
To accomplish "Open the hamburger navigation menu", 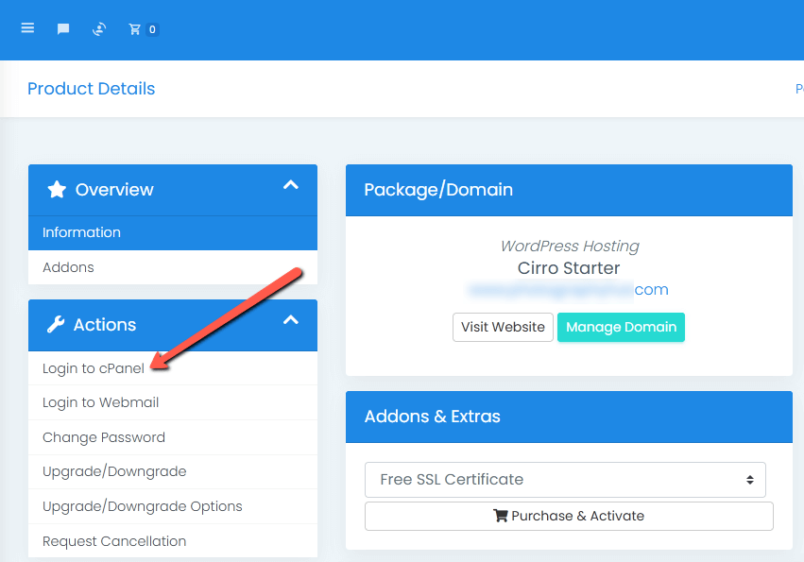I will (x=27, y=27).
